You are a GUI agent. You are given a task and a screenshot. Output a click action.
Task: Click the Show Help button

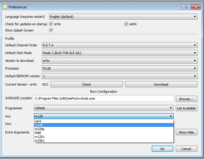click(186, 132)
